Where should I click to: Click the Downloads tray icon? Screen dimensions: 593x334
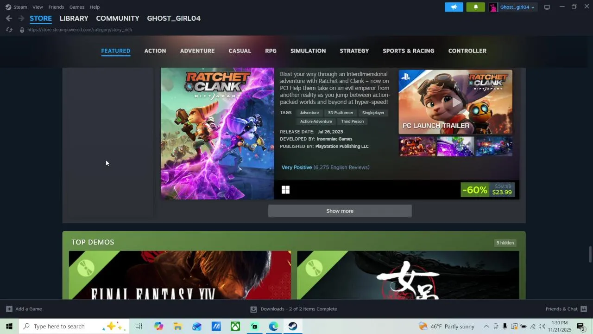(253, 309)
